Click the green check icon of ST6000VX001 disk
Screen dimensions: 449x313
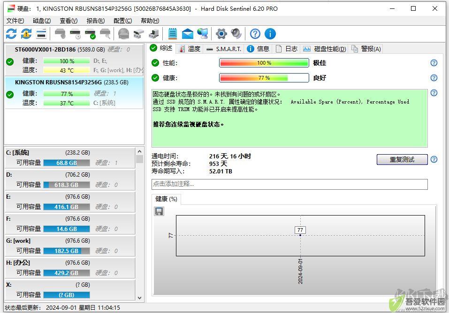point(10,61)
